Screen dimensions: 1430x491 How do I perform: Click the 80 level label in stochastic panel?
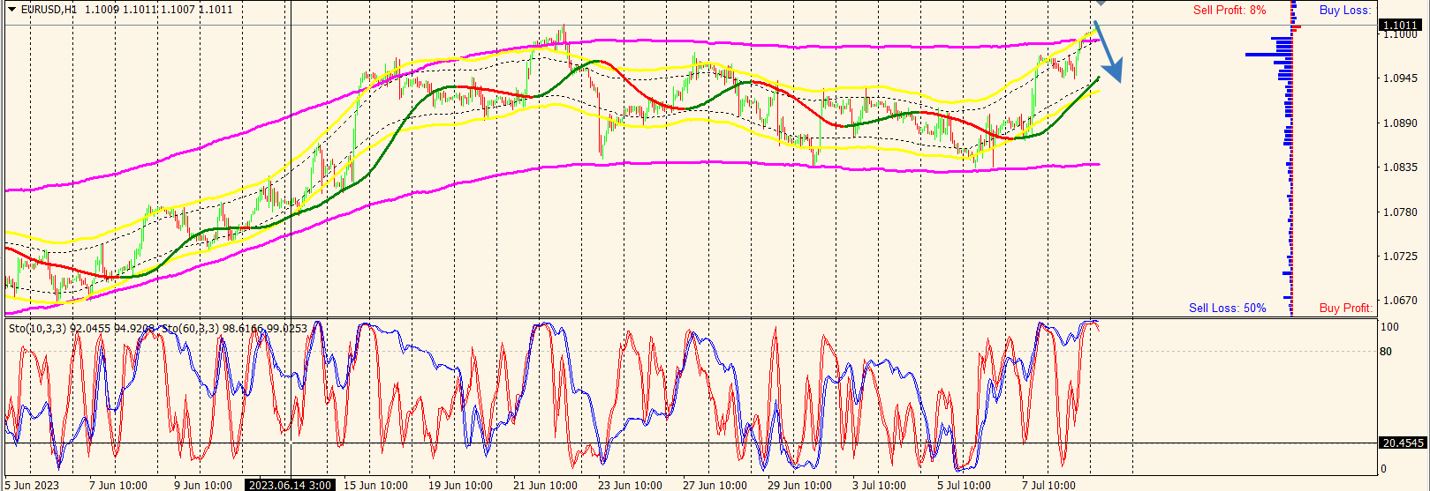tap(1386, 352)
